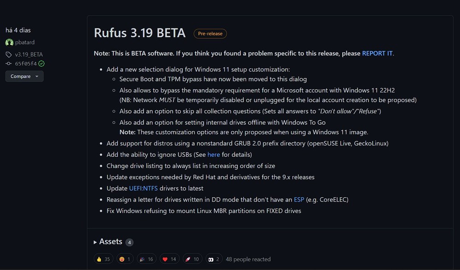This screenshot has width=460, height=270.
Task: Click the Pre-release label badge
Action: click(x=210, y=34)
